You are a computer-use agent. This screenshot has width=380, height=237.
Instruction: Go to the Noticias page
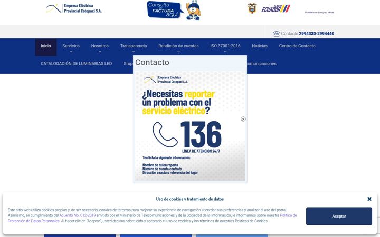(x=260, y=46)
